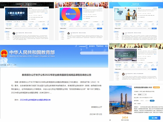
Task: Click the teacher avatar on the 服装 course page
Action: coord(68,33)
